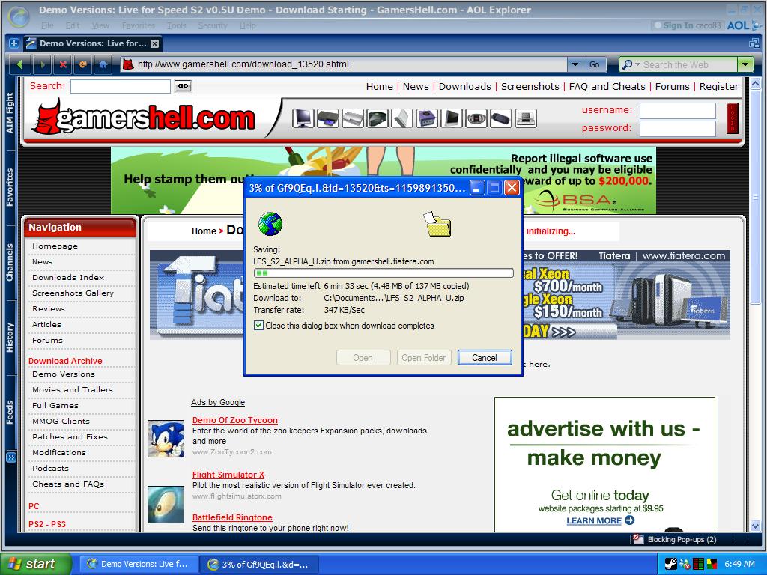Viewport: 767px width, 575px height.
Task: Open Downloads Index in navigation
Action: coord(68,277)
